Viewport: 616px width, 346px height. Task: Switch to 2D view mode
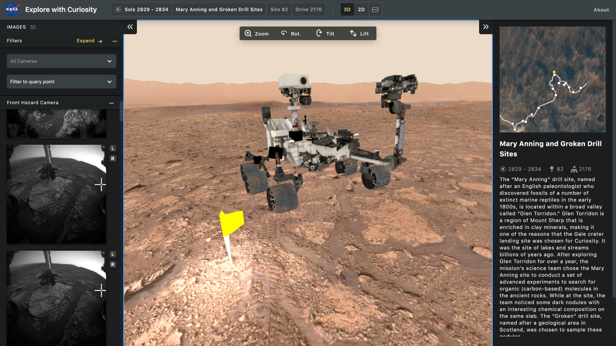click(x=361, y=10)
